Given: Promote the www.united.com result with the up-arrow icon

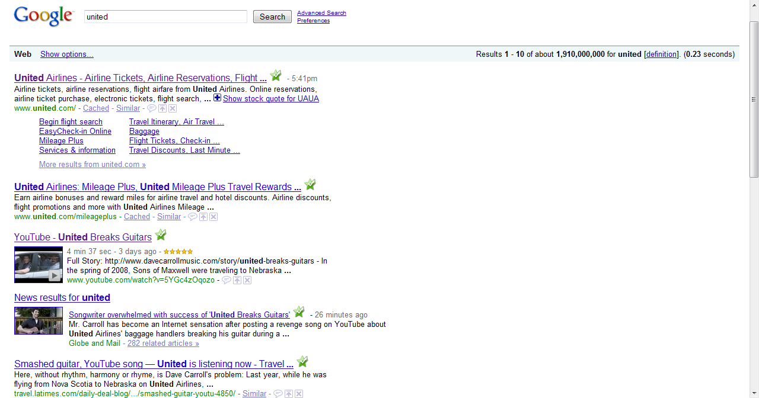Looking at the screenshot, I should tap(162, 108).
